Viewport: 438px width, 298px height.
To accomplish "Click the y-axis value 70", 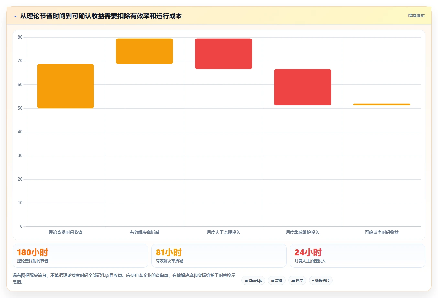I will [x=20, y=61].
